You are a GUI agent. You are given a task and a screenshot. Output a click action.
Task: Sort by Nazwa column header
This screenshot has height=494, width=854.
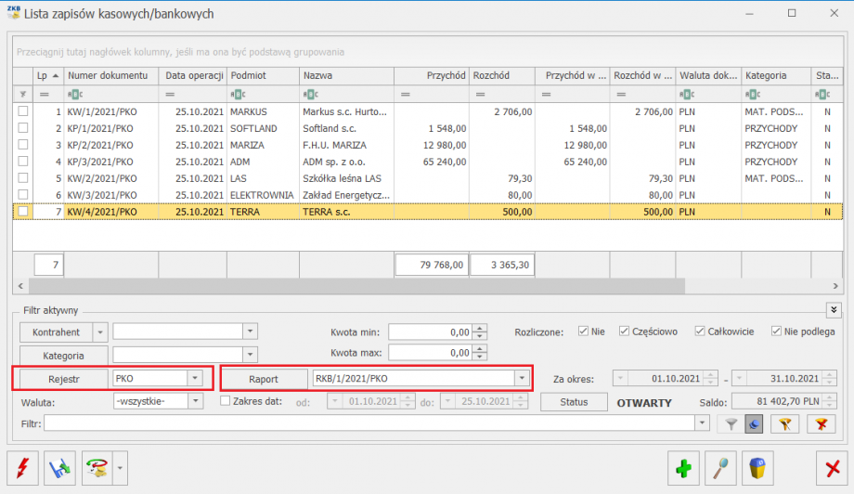click(x=346, y=76)
